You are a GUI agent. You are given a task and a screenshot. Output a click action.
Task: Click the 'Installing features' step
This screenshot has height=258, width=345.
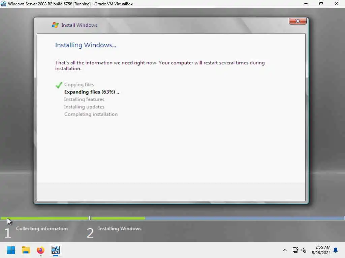click(84, 99)
